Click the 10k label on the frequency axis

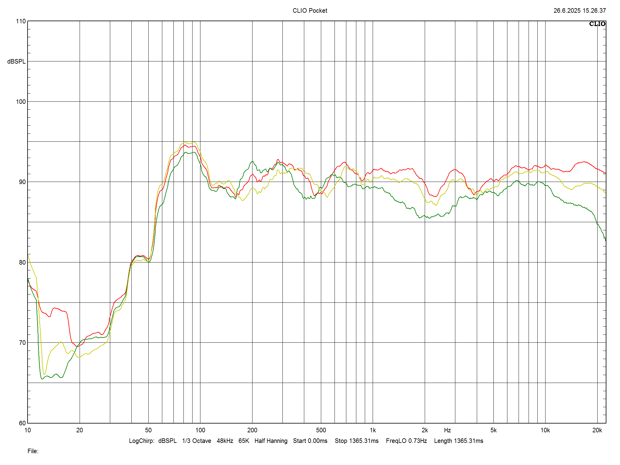545,430
